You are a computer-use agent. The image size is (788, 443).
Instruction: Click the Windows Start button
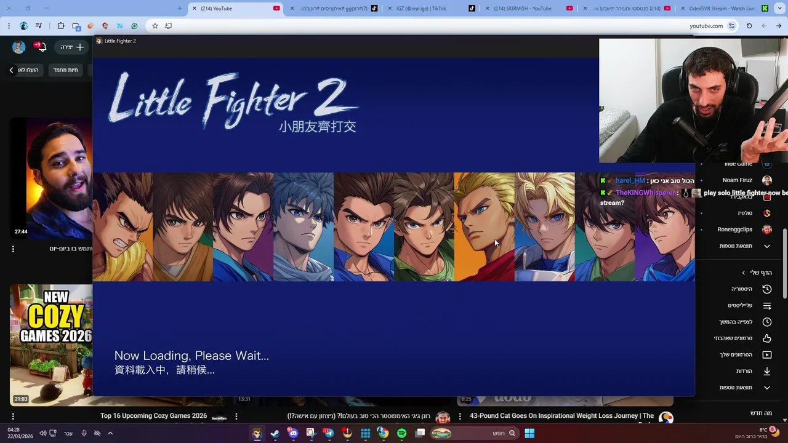[x=529, y=433]
